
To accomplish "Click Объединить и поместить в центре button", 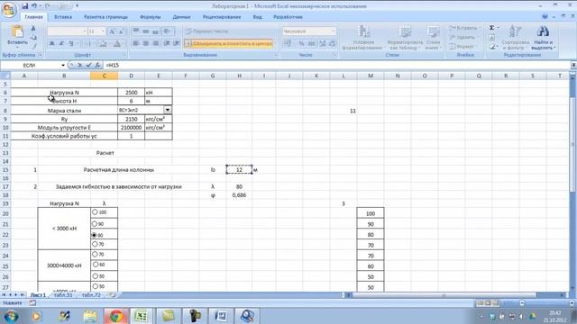I will tap(228, 44).
